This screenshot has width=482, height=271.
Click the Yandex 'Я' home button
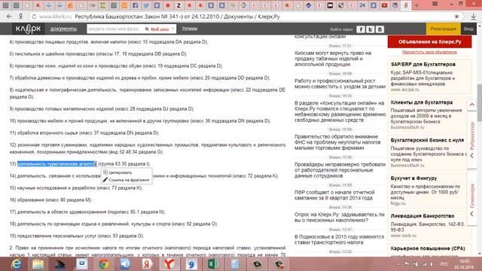pyautogui.click(x=20, y=17)
